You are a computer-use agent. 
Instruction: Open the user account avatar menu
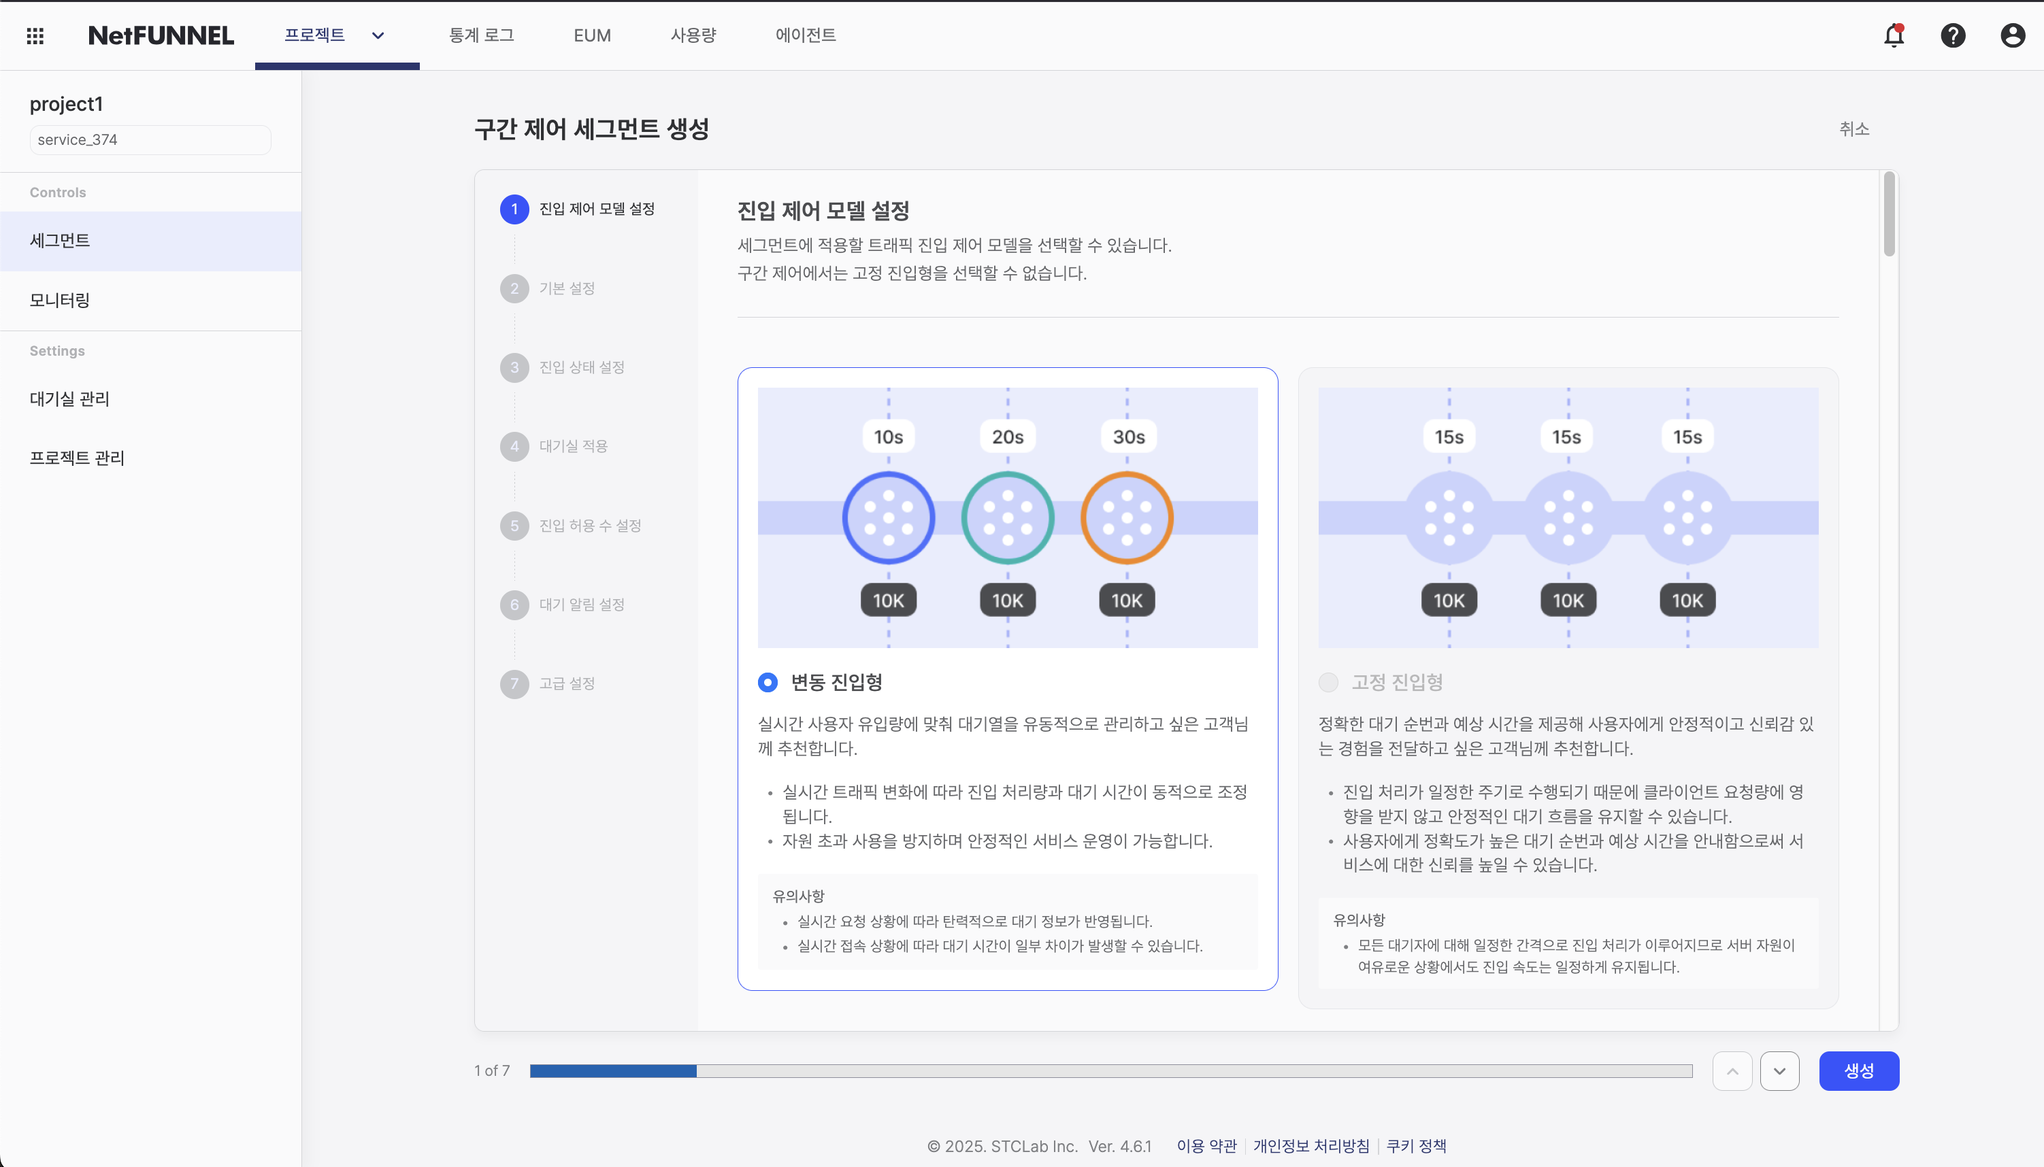coord(2013,35)
